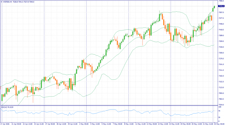Click the 7300.0 price axis label
This screenshot has width=225, height=126.
(x=221, y=53)
